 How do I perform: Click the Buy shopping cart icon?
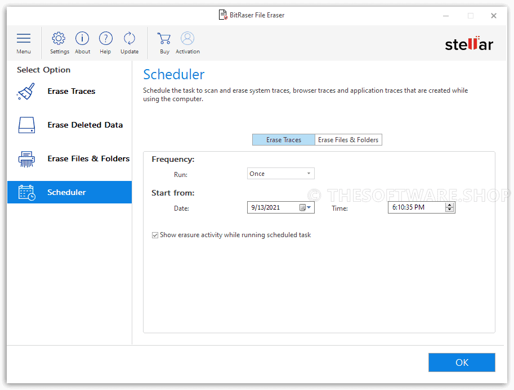point(164,38)
